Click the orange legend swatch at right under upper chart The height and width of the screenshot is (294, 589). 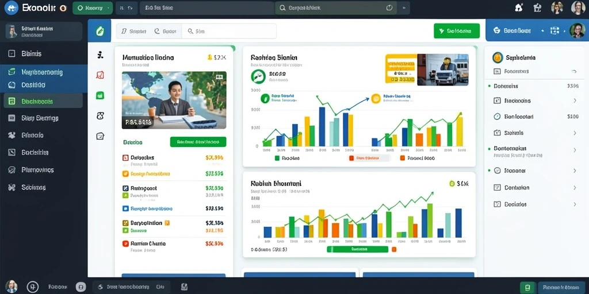[x=403, y=158]
